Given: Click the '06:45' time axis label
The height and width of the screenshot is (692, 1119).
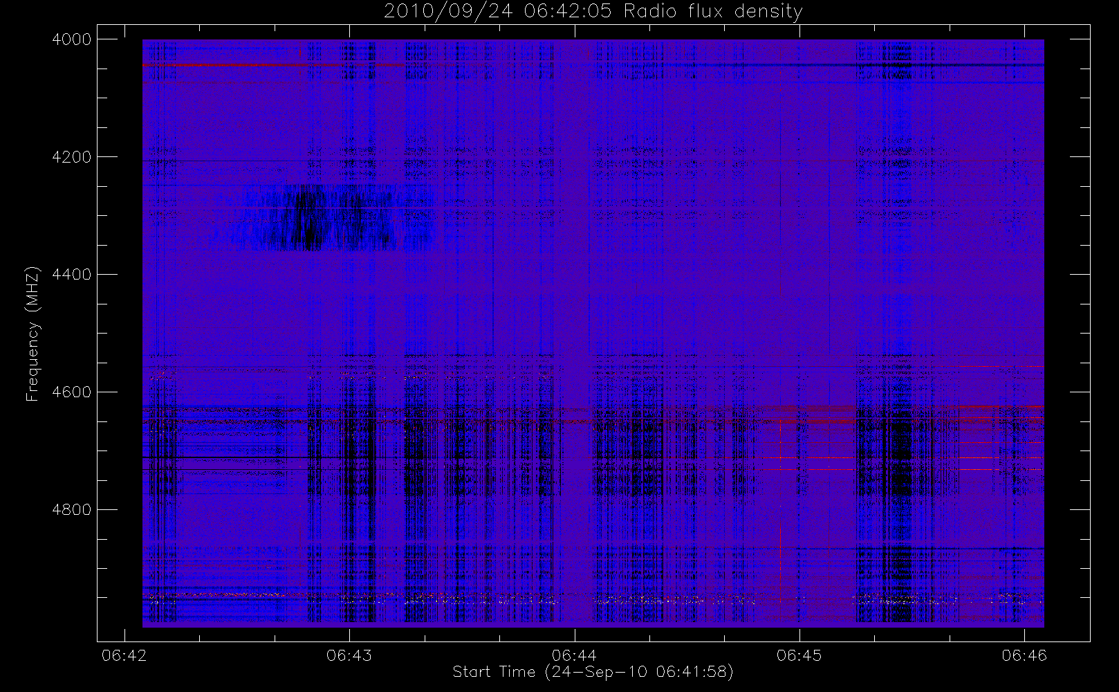Looking at the screenshot, I should point(799,655).
